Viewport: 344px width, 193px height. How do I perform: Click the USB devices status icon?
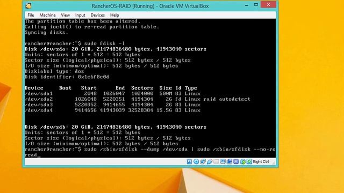(210, 162)
